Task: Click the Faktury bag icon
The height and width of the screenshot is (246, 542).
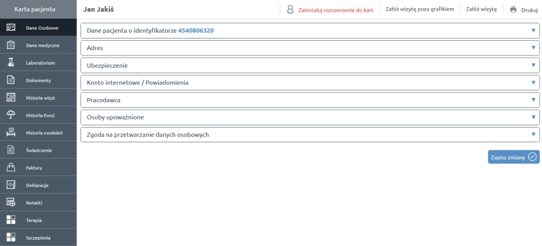Action: [11, 167]
